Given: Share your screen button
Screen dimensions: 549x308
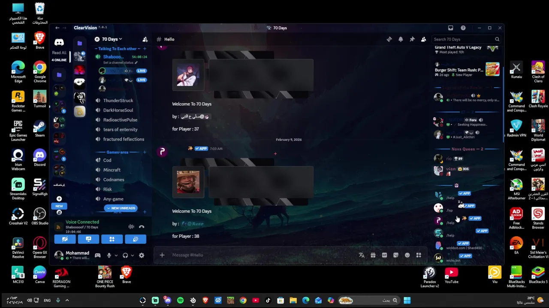Looking at the screenshot, I should (x=88, y=239).
